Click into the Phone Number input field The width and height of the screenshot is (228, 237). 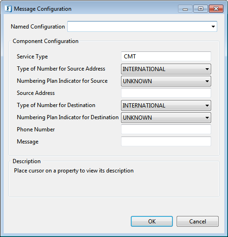pos(166,129)
